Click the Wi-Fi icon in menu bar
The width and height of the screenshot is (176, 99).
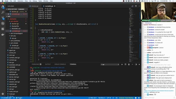coord(155,1)
